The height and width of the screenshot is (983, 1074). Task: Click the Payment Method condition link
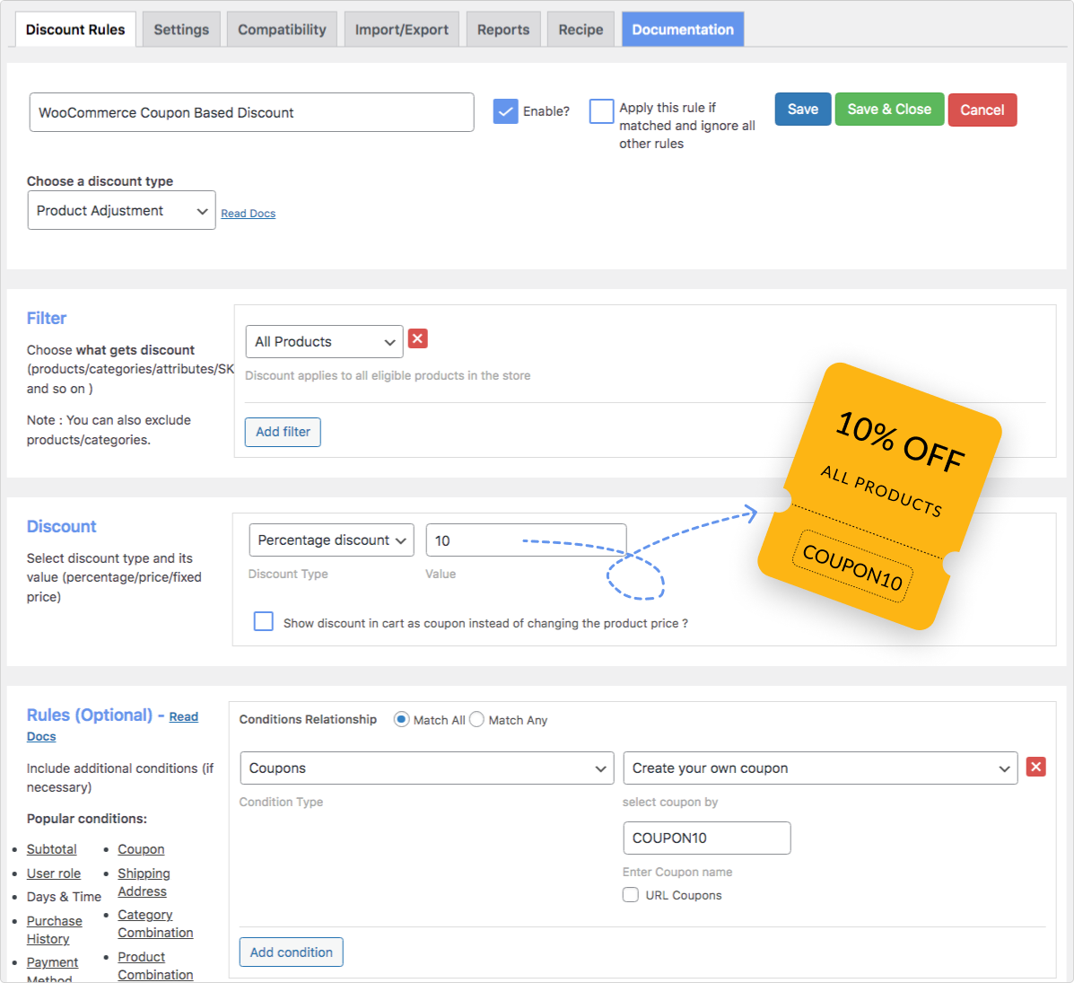tap(52, 970)
